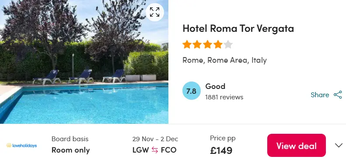Click the second orange rating star
Screen dimensions: 346x163
tap(197, 44)
